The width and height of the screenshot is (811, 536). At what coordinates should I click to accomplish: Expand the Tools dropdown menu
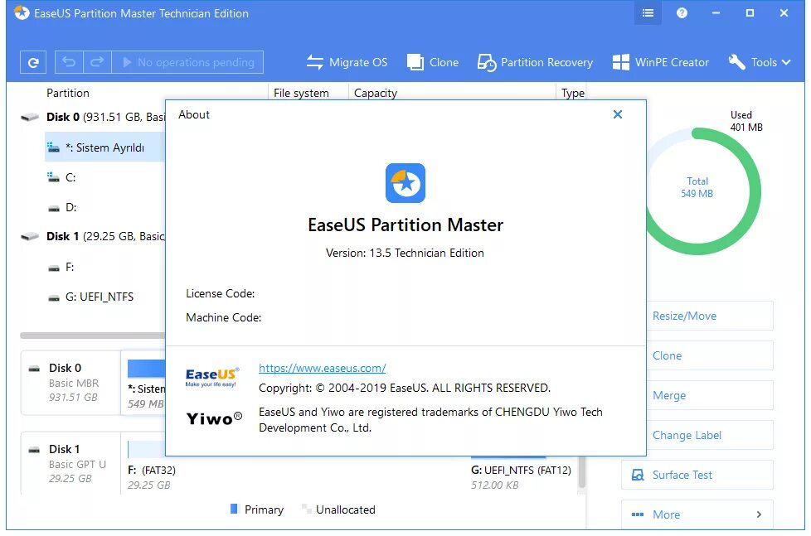click(x=760, y=62)
